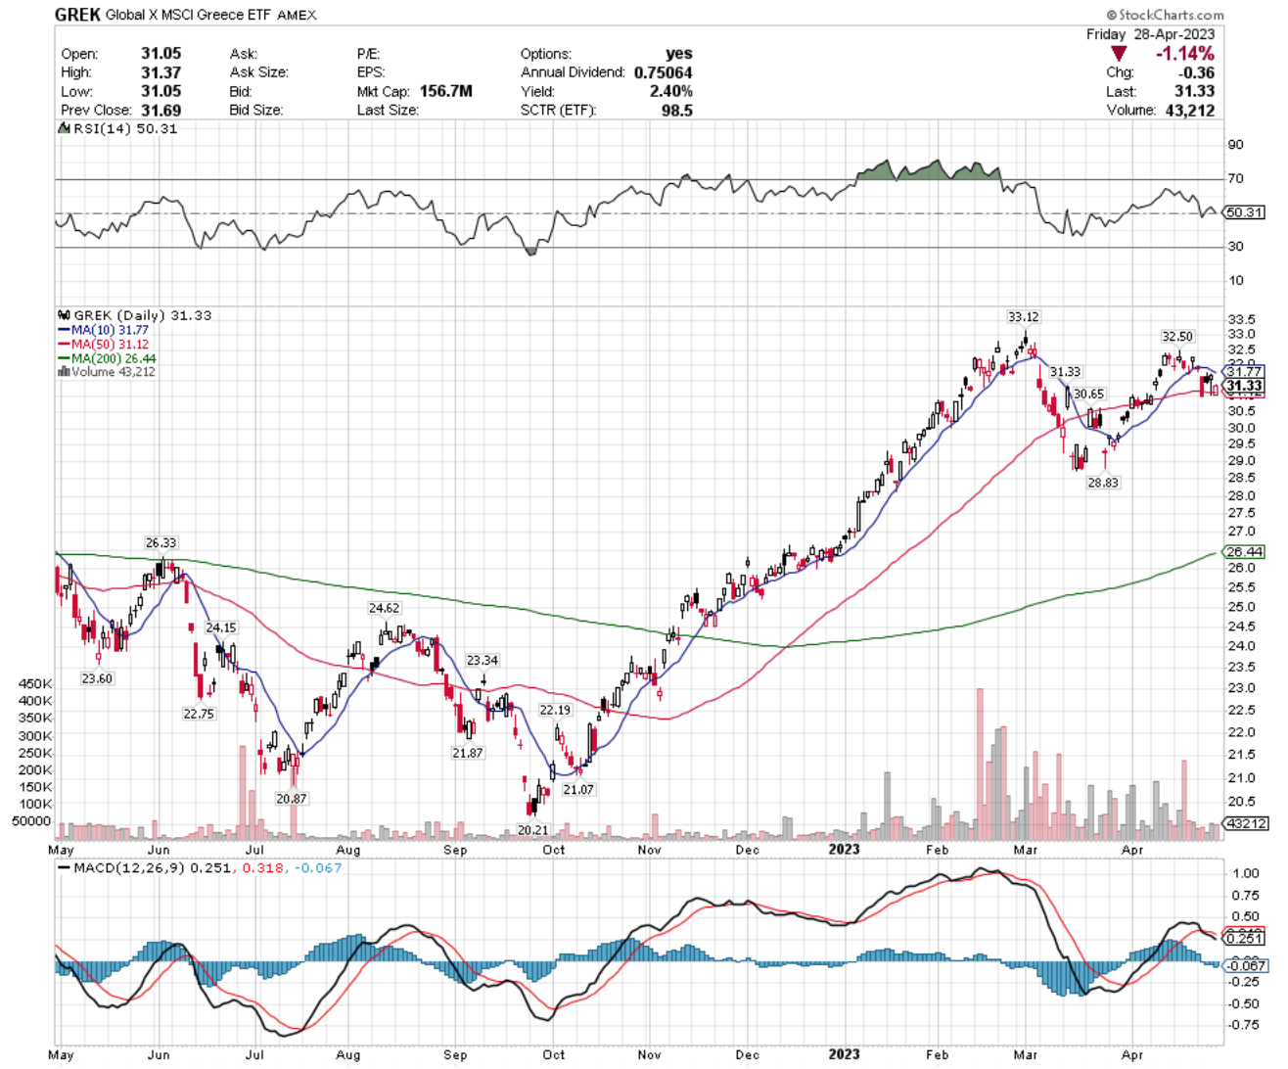The height and width of the screenshot is (1069, 1288).
Task: Click the 28.83 March low annotation
Action: click(1103, 483)
